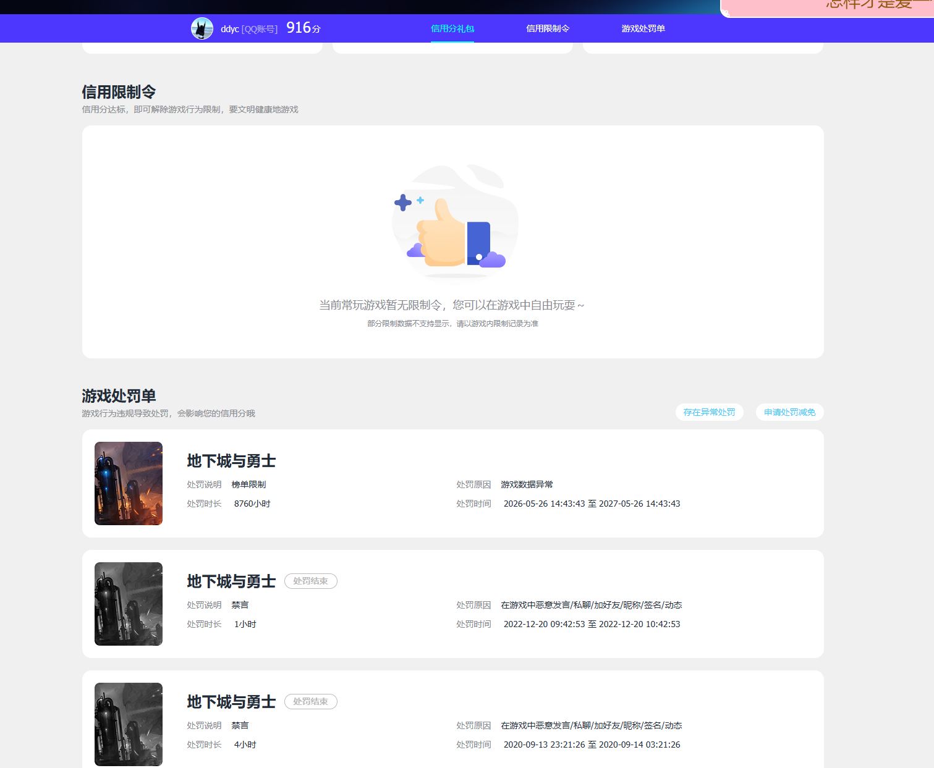Click the 游戏行为违规导致处罚 subtitle text
Image resolution: width=934 pixels, height=768 pixels.
coord(168,413)
